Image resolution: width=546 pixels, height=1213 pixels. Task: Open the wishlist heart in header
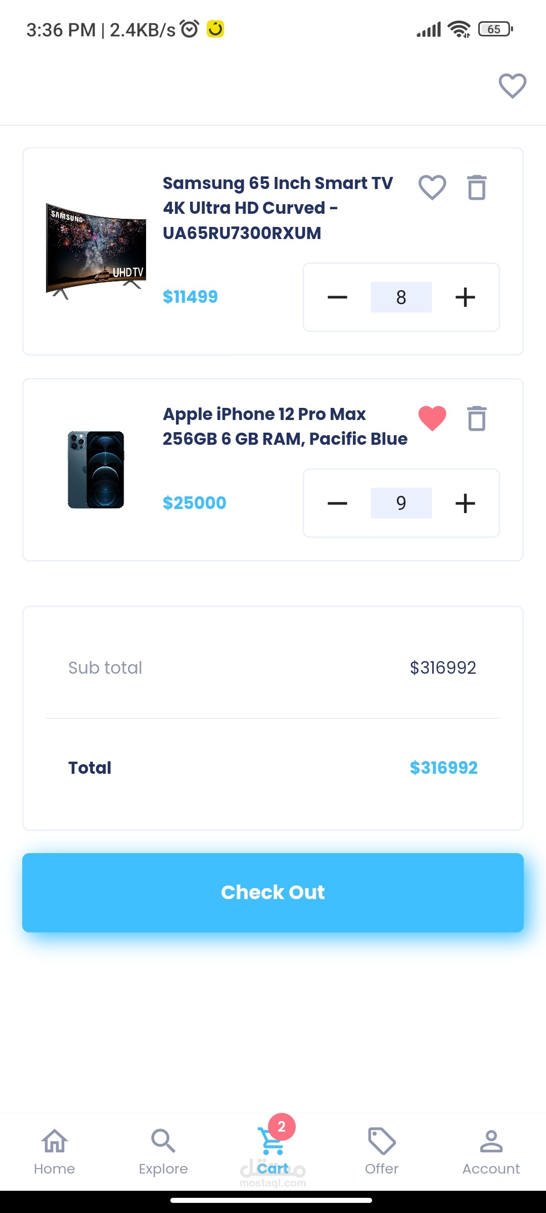coord(512,86)
